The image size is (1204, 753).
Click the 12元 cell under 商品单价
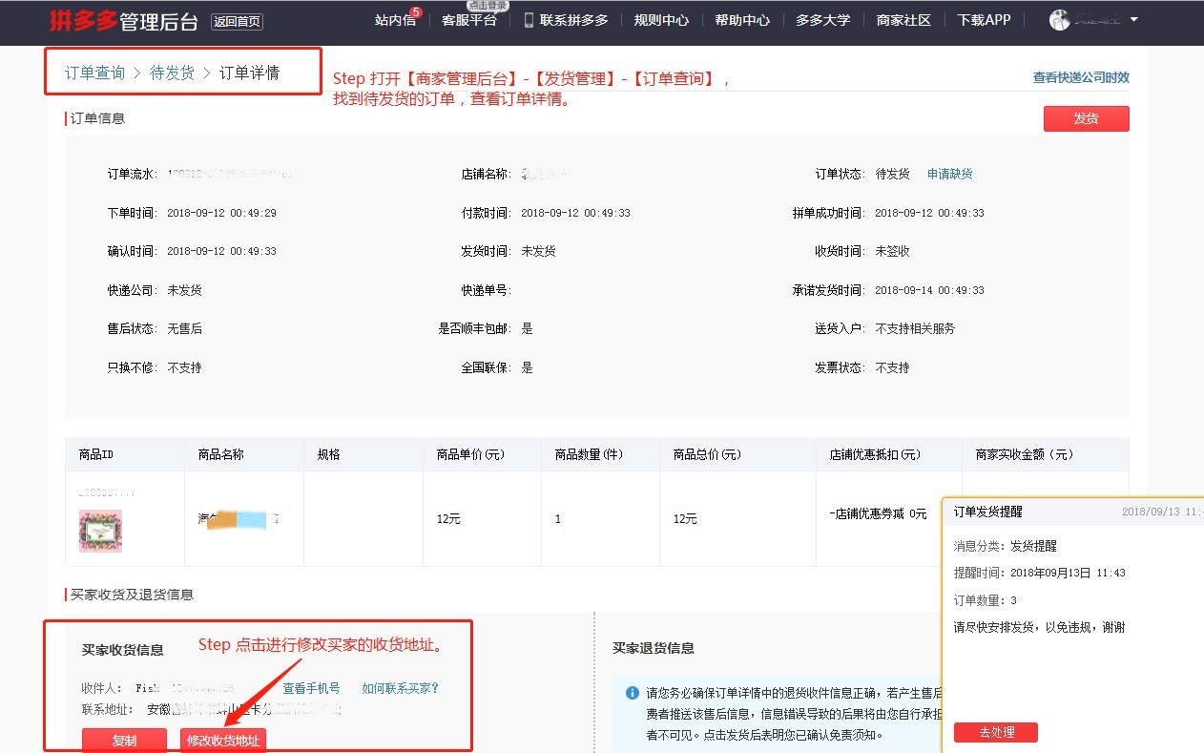tap(448, 519)
